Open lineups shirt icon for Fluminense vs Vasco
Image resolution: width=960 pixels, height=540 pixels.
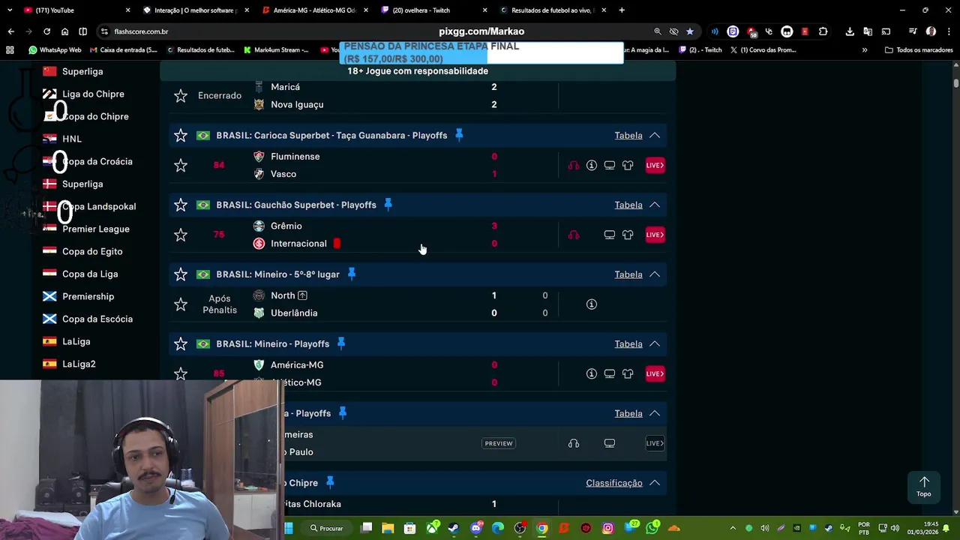[628, 165]
